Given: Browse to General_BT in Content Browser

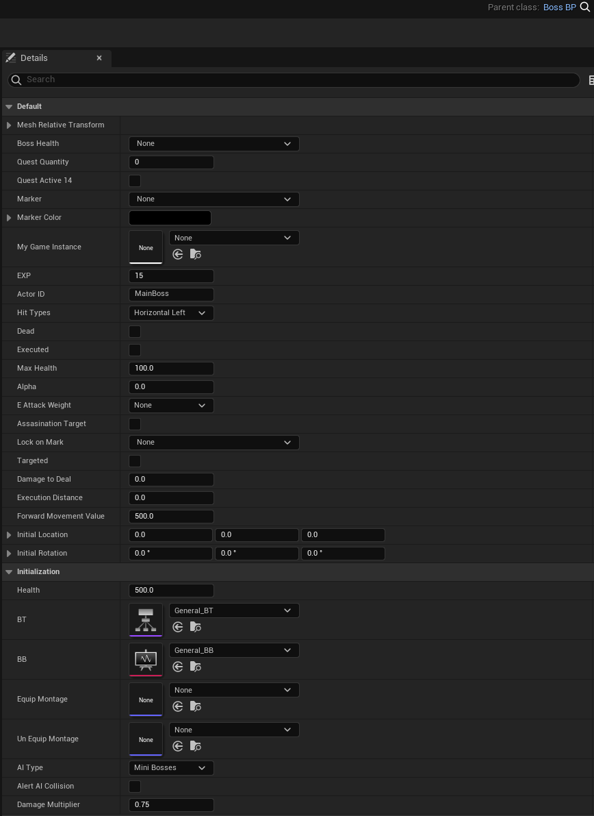Looking at the screenshot, I should pos(196,627).
